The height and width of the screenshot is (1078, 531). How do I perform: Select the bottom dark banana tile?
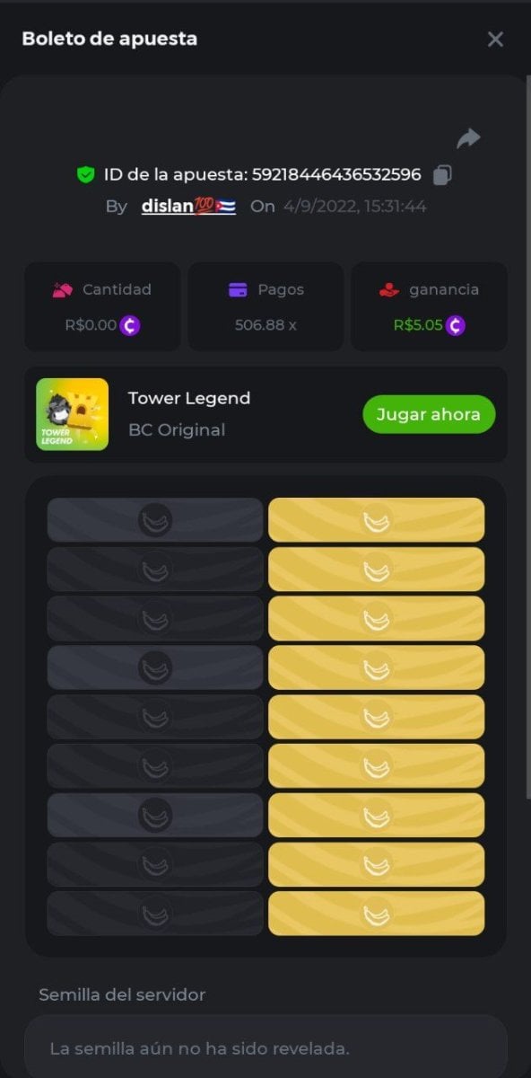pyautogui.click(x=155, y=914)
